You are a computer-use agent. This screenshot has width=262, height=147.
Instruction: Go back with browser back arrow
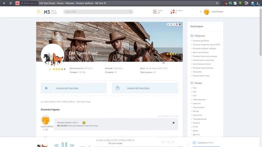5,3
